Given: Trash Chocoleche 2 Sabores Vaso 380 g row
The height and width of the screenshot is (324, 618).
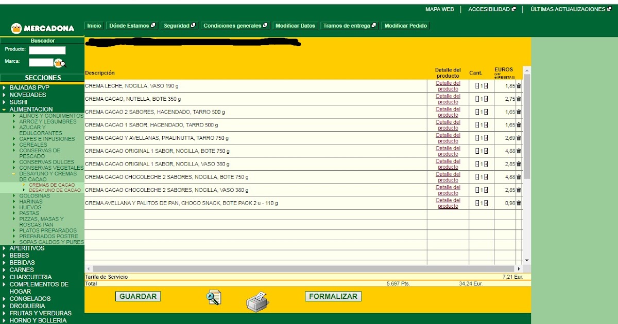Looking at the screenshot, I should pos(519,190).
